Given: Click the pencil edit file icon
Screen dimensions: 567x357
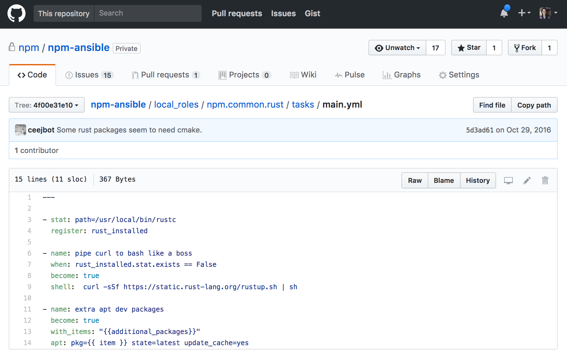Looking at the screenshot, I should coord(527,180).
